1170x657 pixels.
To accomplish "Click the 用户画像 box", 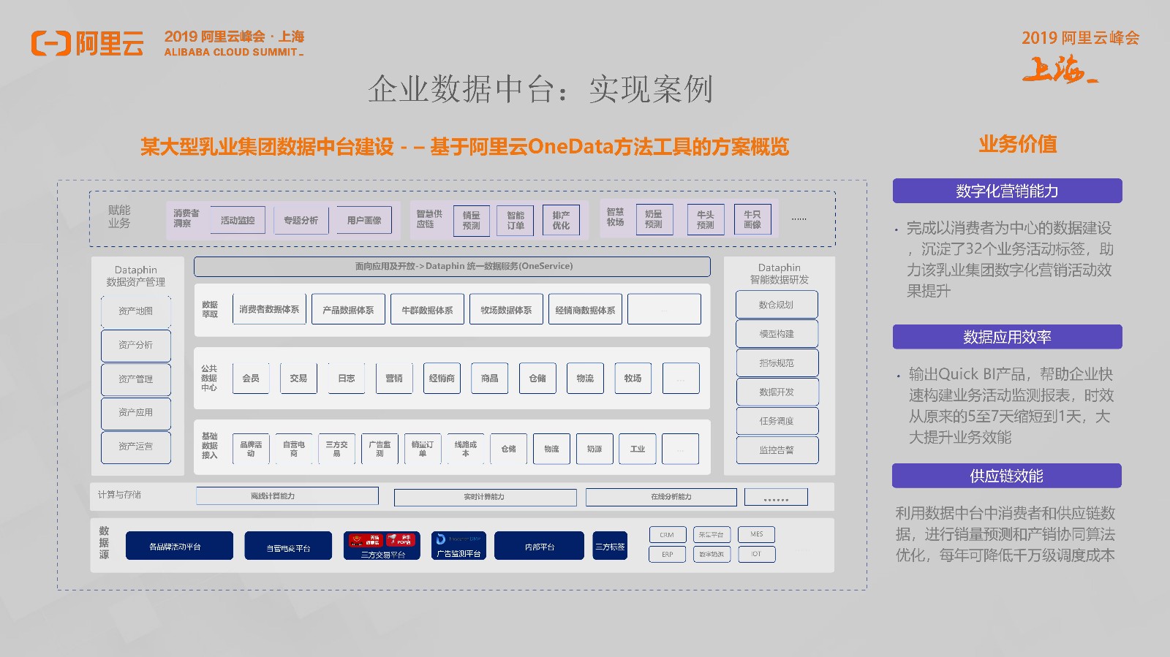I will point(364,220).
